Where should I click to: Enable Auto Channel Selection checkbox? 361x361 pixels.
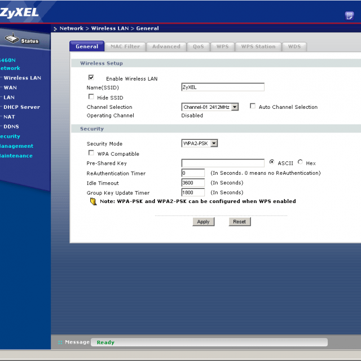[x=253, y=106]
